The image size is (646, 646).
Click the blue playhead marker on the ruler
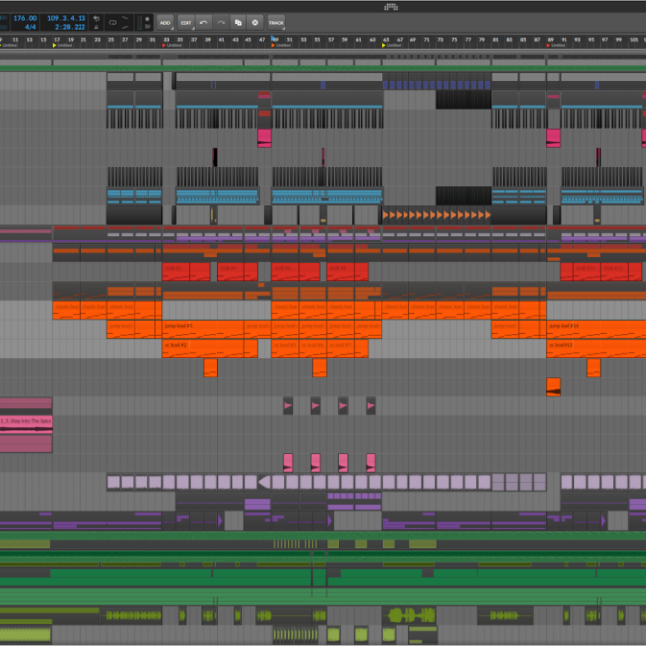[274, 39]
